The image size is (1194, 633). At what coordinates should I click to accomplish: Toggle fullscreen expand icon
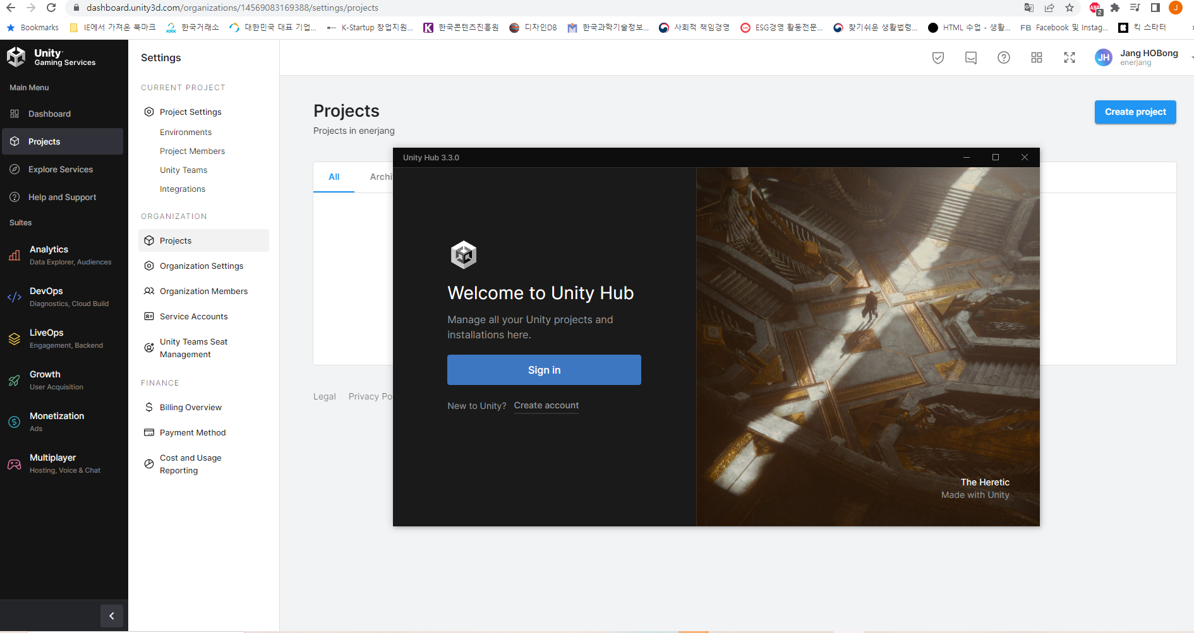(x=1070, y=58)
